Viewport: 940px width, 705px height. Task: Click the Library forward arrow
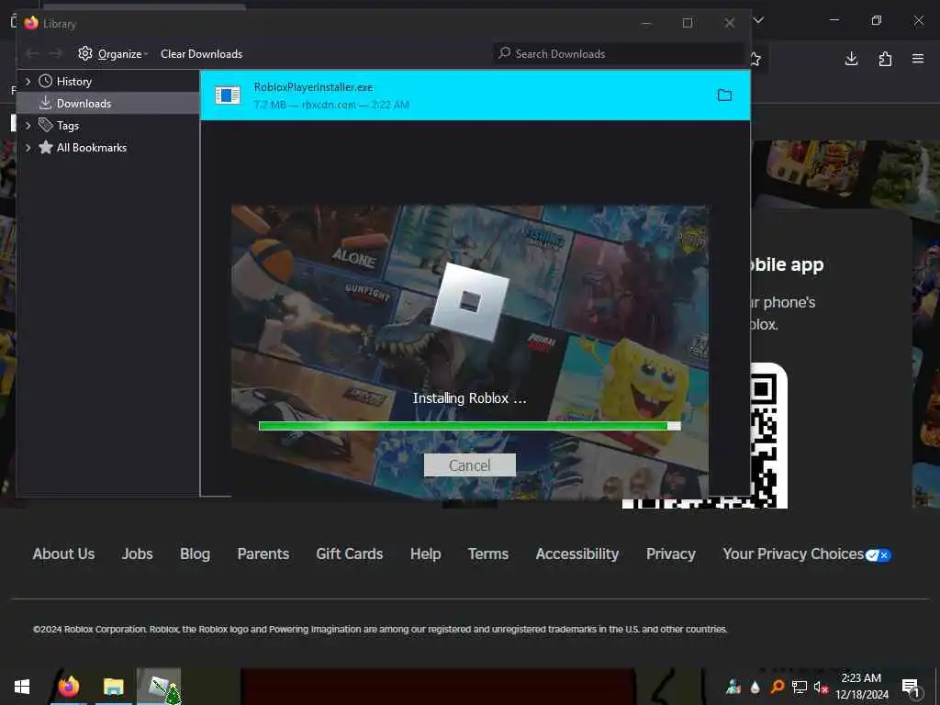pos(55,54)
